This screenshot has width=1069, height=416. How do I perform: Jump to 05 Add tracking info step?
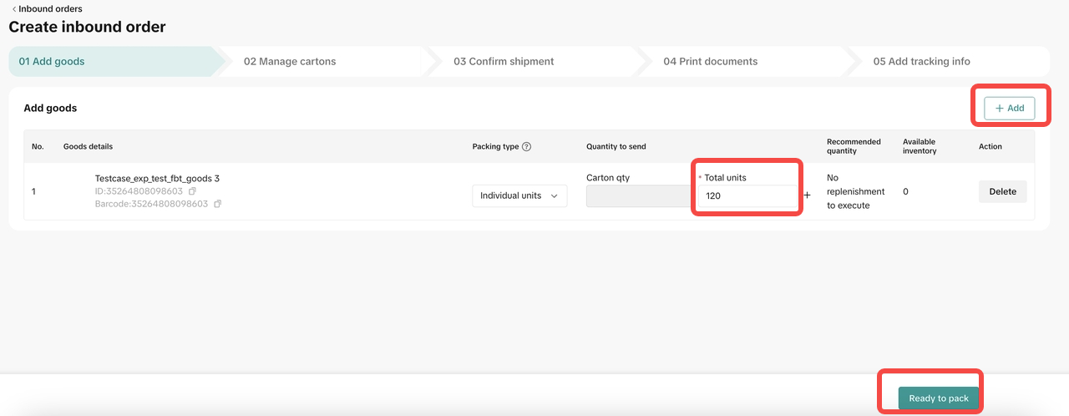tap(921, 61)
